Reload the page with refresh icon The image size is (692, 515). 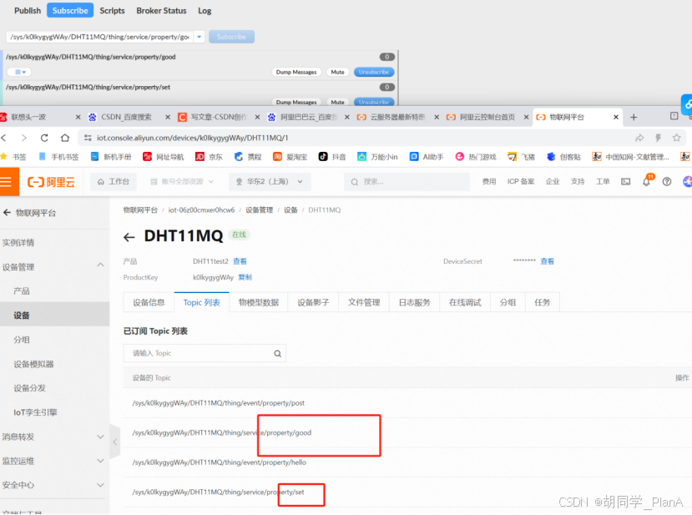(44, 138)
